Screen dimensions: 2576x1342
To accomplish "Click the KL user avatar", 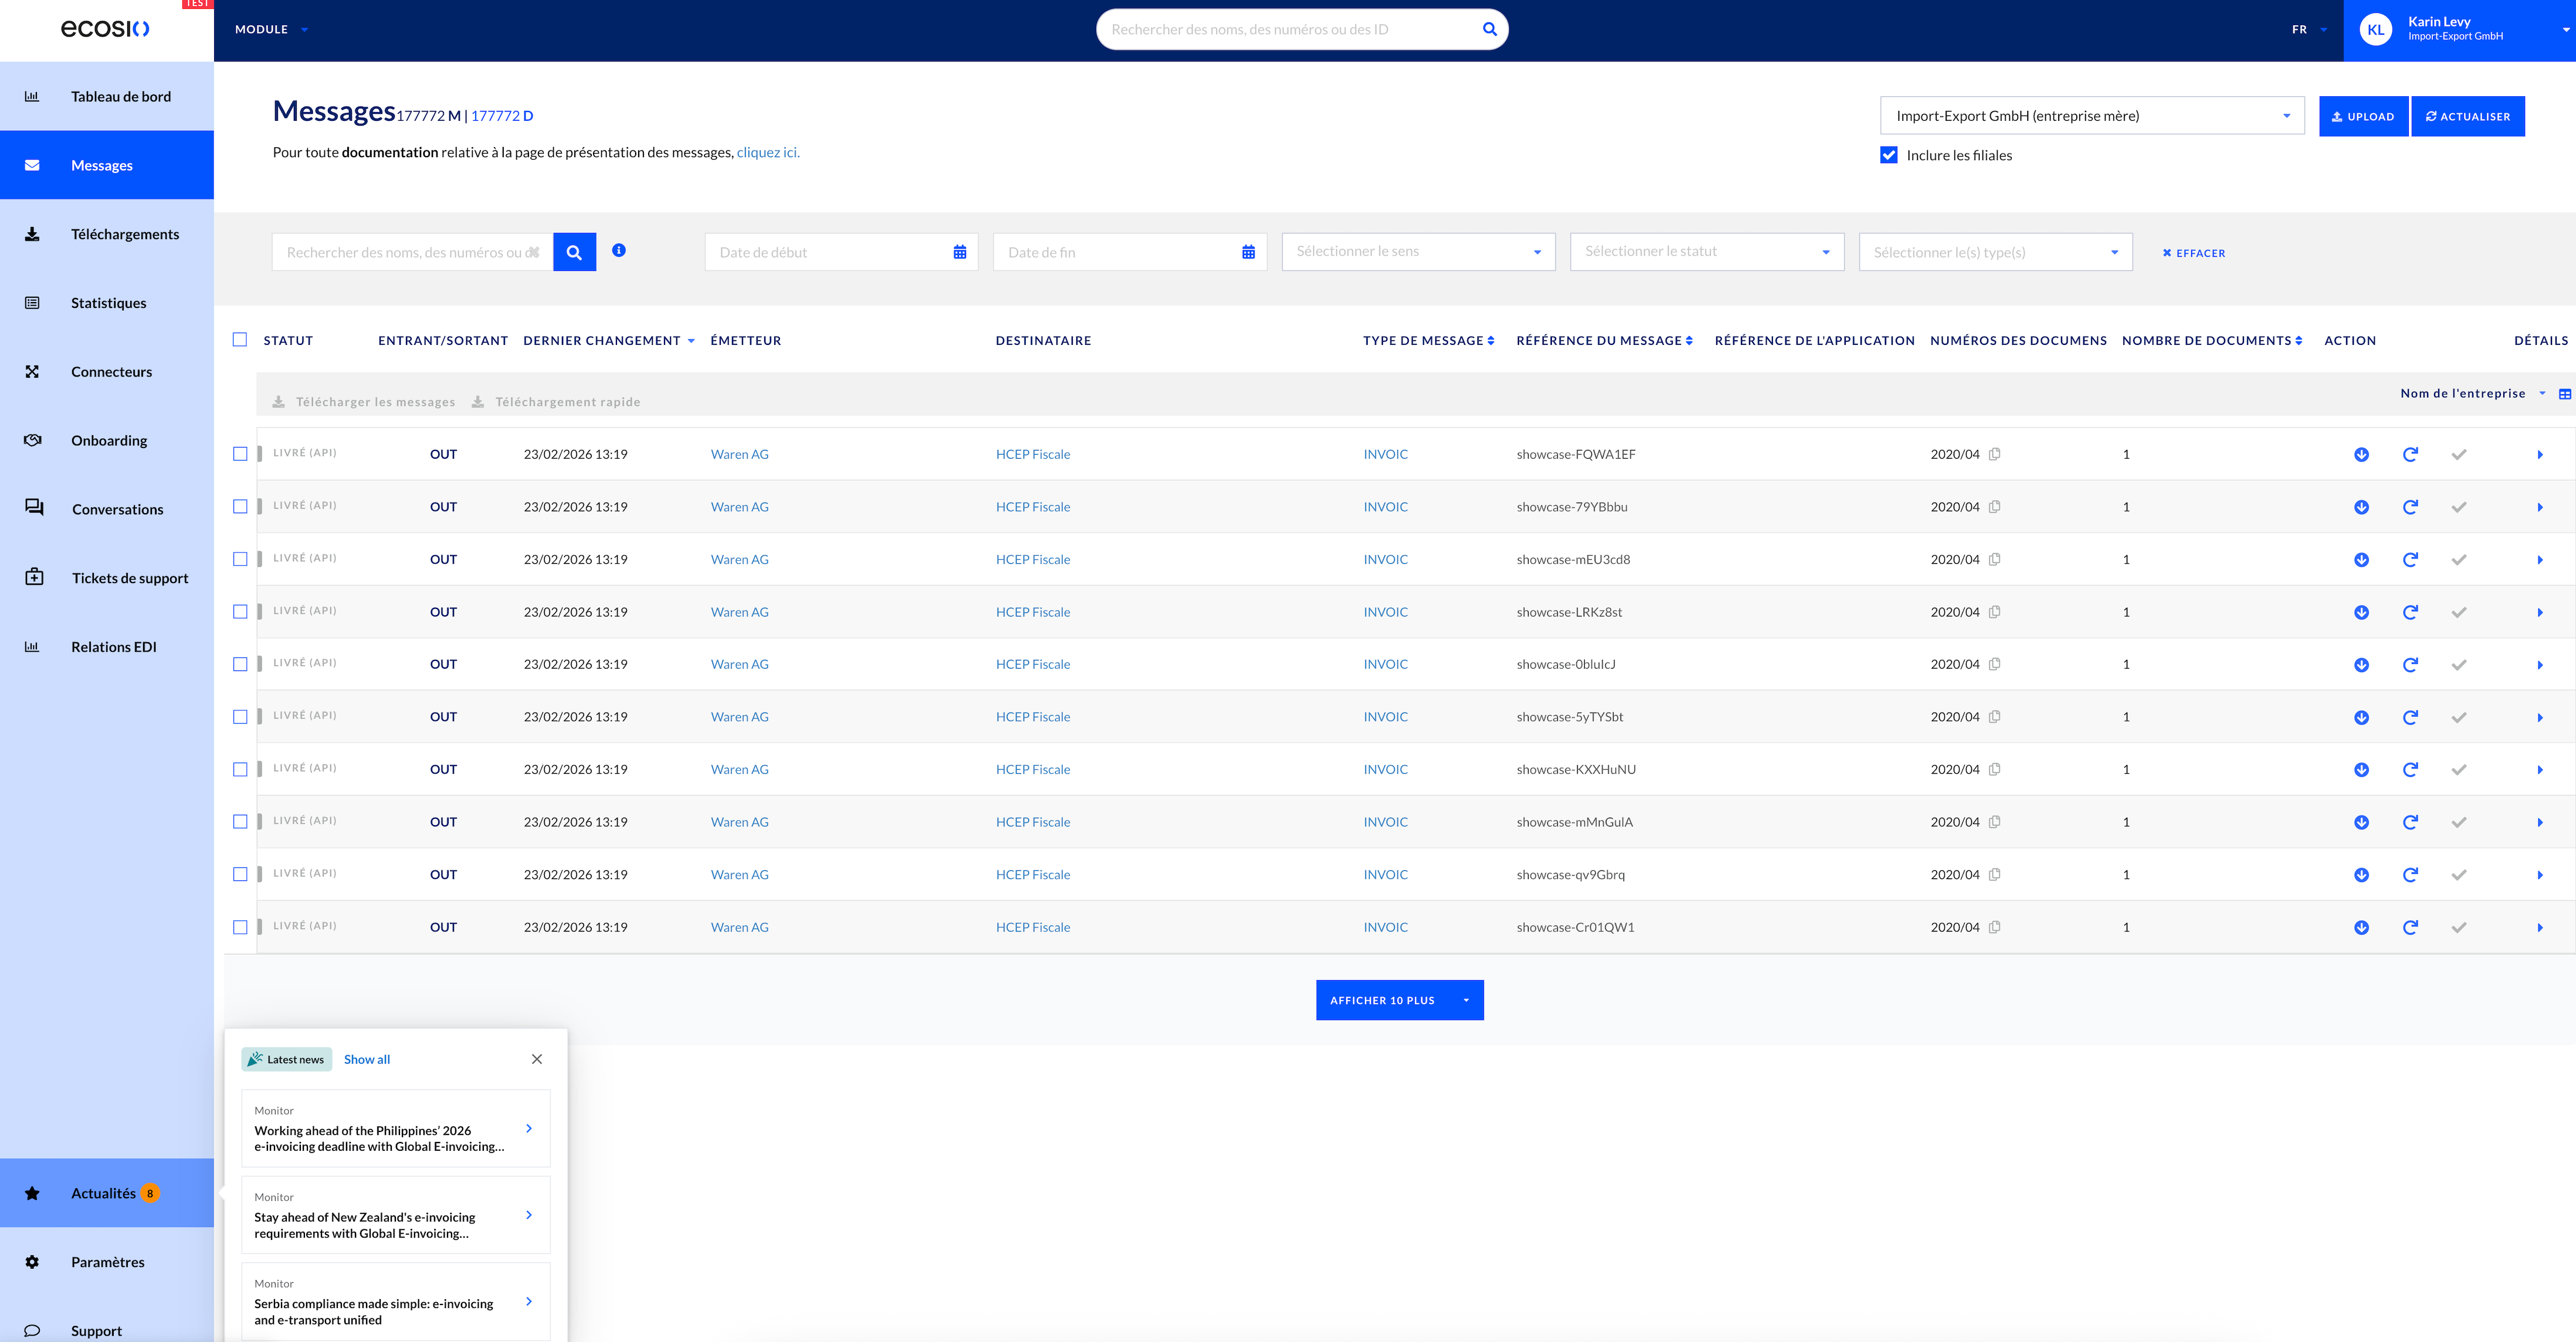I will point(2375,29).
